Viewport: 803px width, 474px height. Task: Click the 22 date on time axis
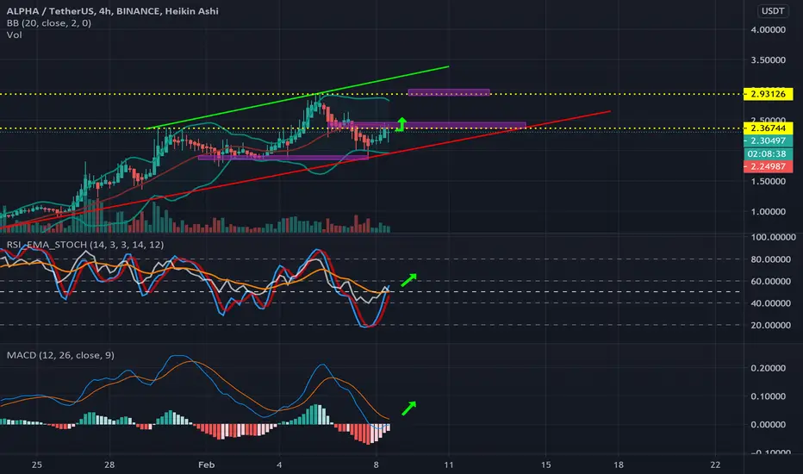(715, 465)
